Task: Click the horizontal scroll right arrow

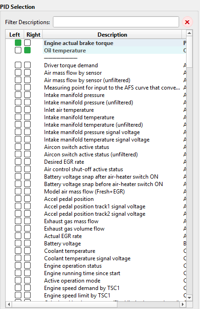Action: click(183, 304)
